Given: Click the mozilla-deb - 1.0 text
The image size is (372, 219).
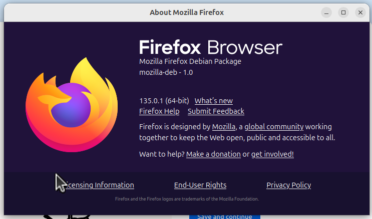Looking at the screenshot, I should [166, 72].
